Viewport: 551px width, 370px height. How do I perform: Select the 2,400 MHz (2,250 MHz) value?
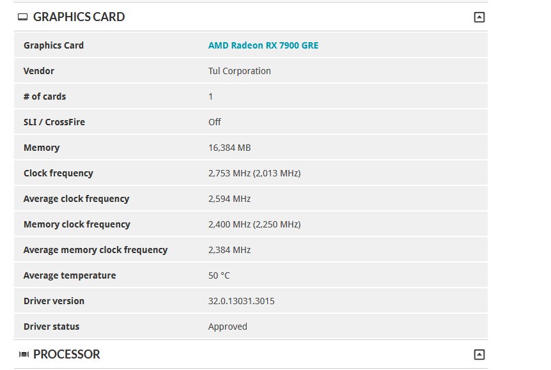click(254, 224)
